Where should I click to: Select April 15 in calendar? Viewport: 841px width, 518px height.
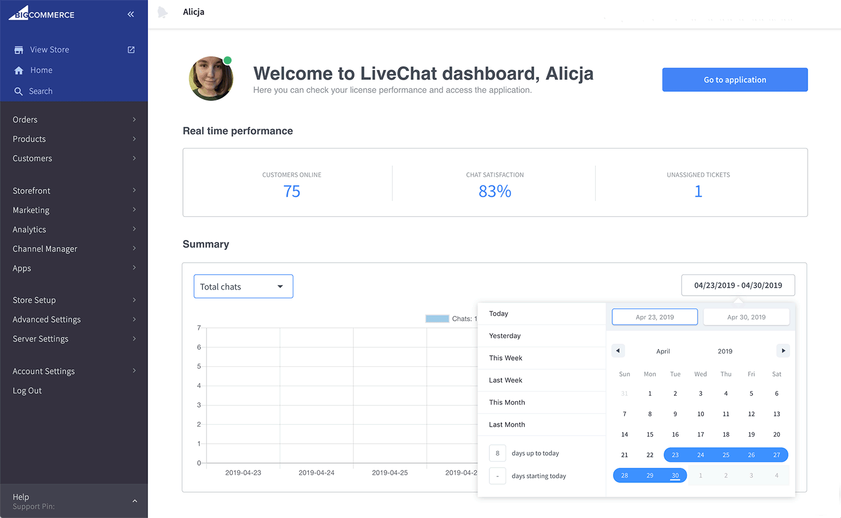pos(650,434)
